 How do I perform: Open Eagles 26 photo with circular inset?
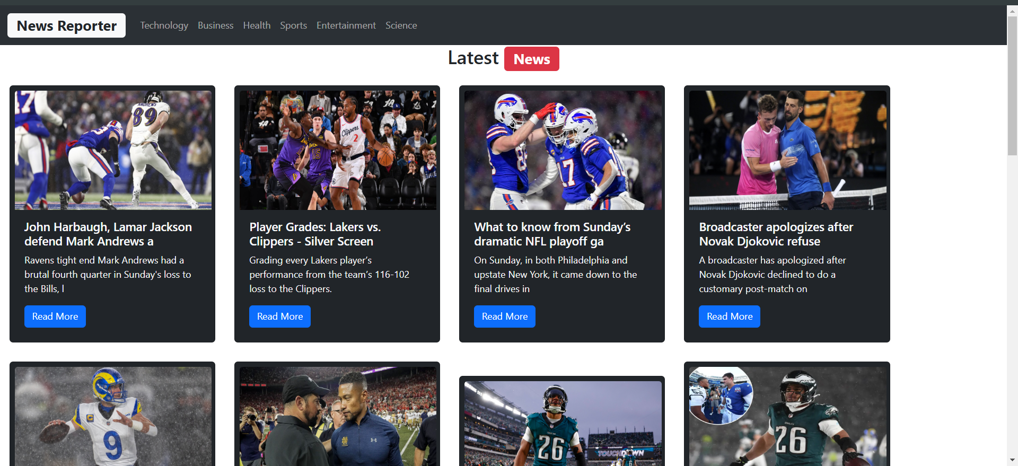[x=787, y=417]
